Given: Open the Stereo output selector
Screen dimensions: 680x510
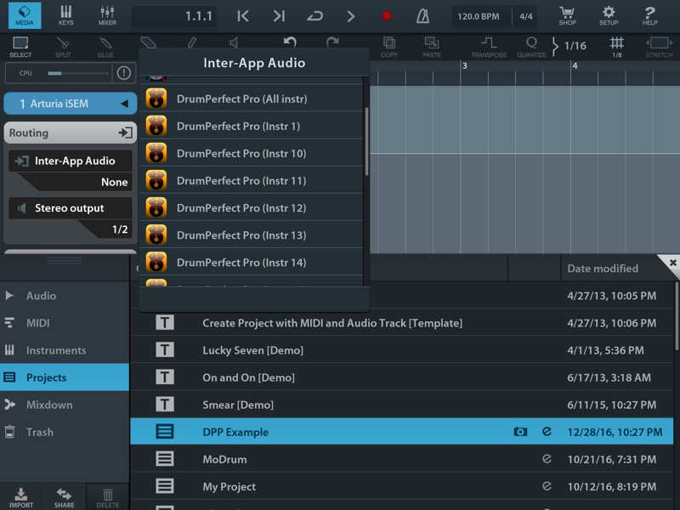Looking at the screenshot, I should click(x=71, y=208).
